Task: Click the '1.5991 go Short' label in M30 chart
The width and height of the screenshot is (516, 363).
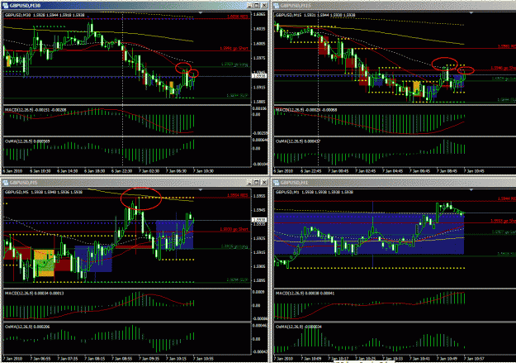Action: [x=234, y=48]
